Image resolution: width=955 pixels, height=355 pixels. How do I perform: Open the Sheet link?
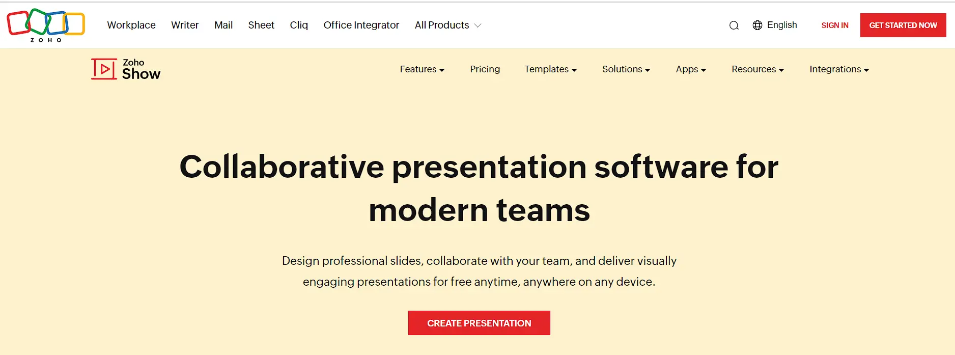click(261, 25)
